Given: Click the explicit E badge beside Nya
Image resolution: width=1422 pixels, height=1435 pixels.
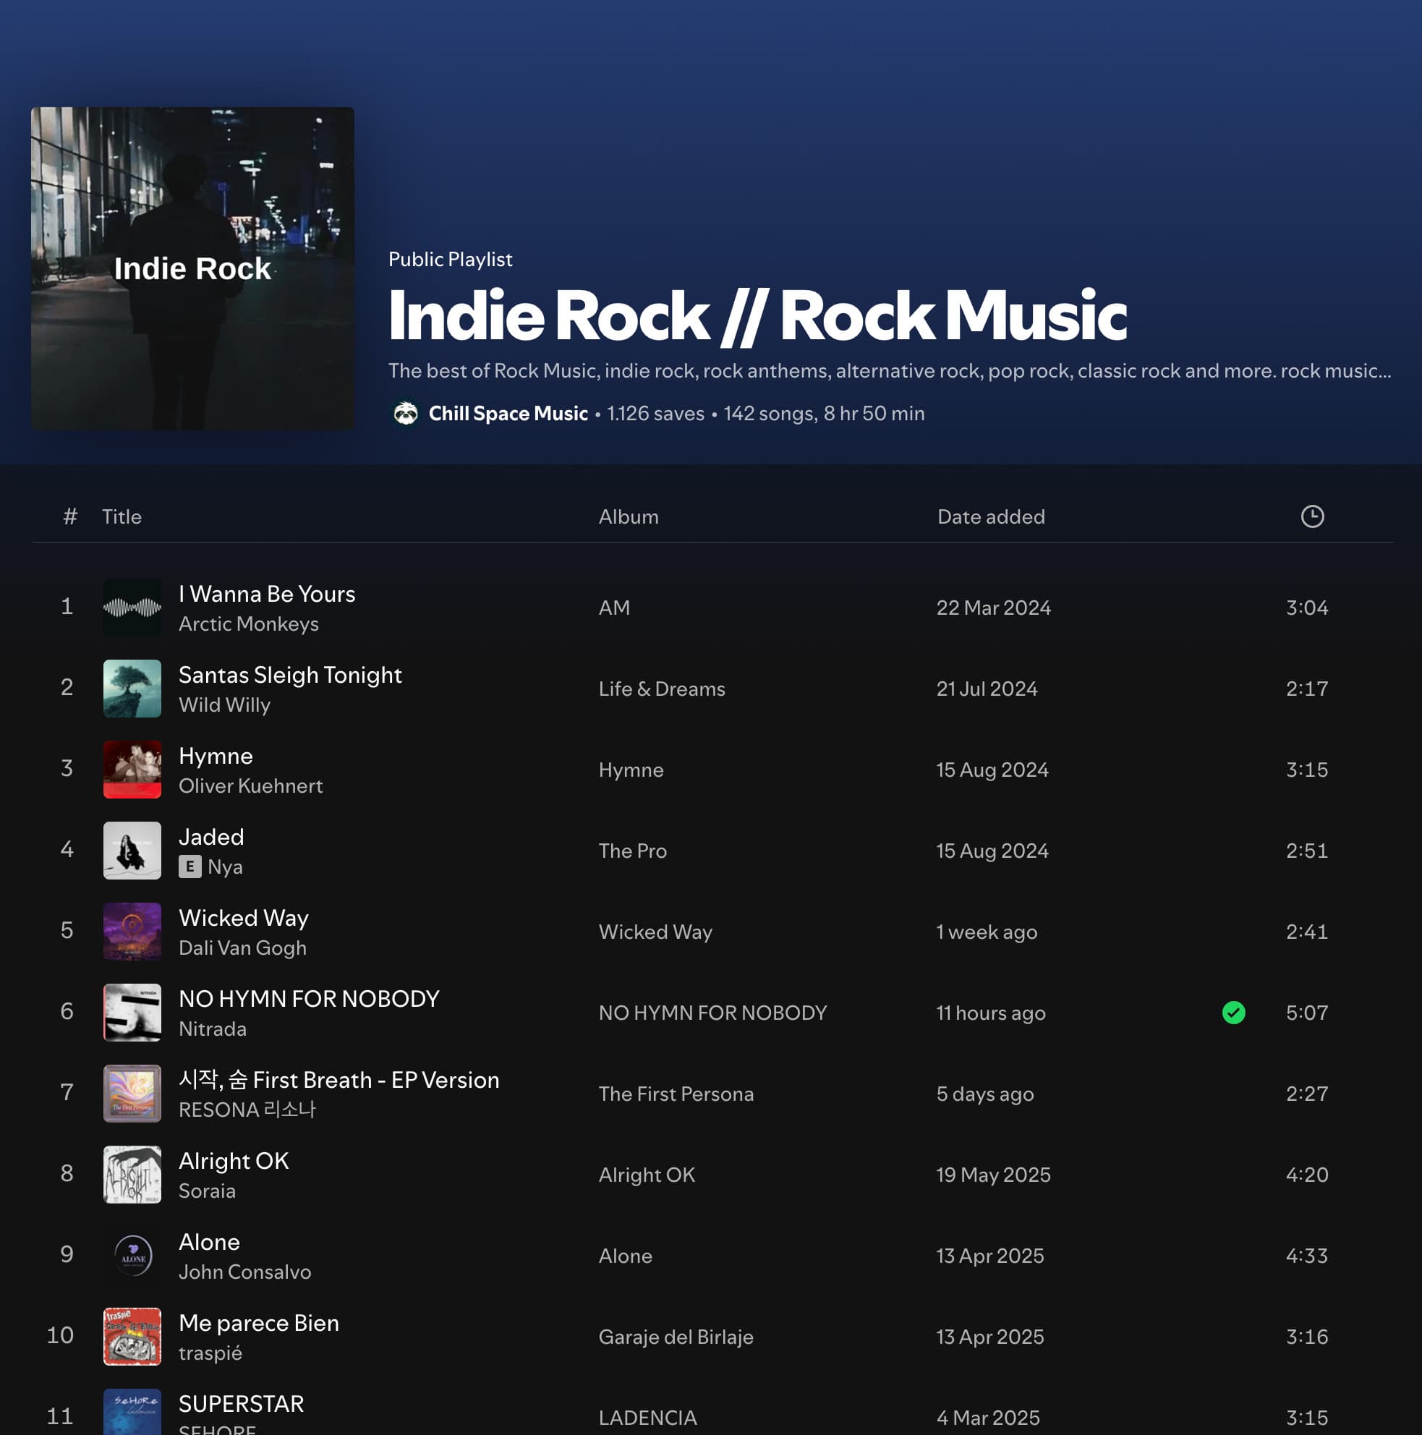Looking at the screenshot, I should coord(190,866).
